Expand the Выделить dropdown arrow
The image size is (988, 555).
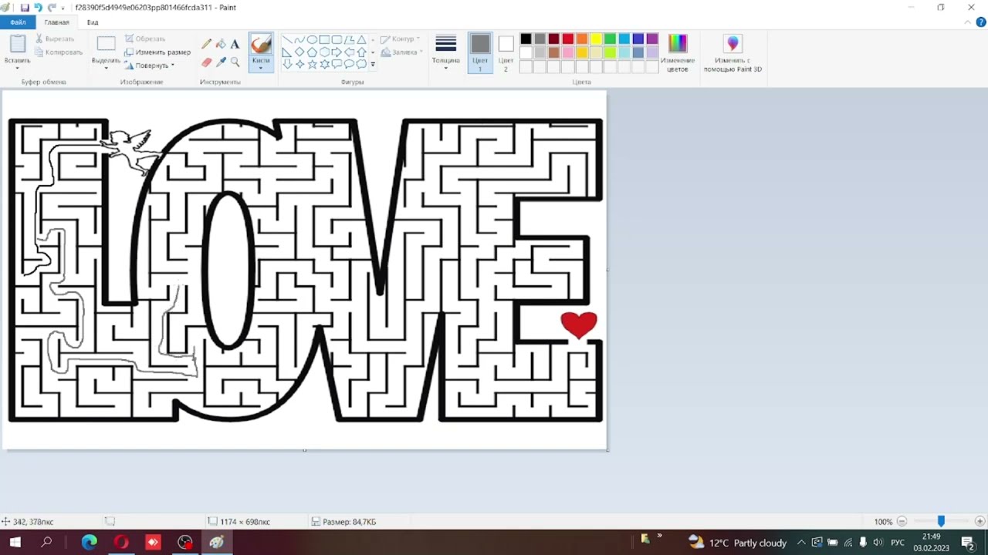[x=106, y=68]
